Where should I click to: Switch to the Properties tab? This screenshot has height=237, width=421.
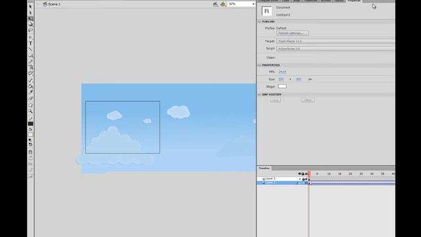click(x=354, y=1)
